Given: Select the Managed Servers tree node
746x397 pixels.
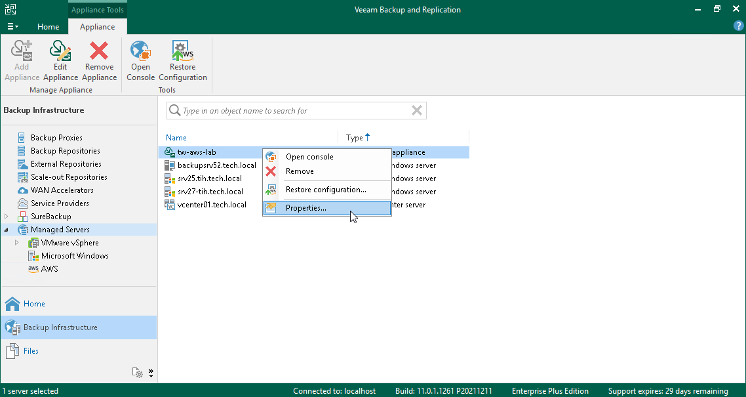Looking at the screenshot, I should [x=60, y=230].
